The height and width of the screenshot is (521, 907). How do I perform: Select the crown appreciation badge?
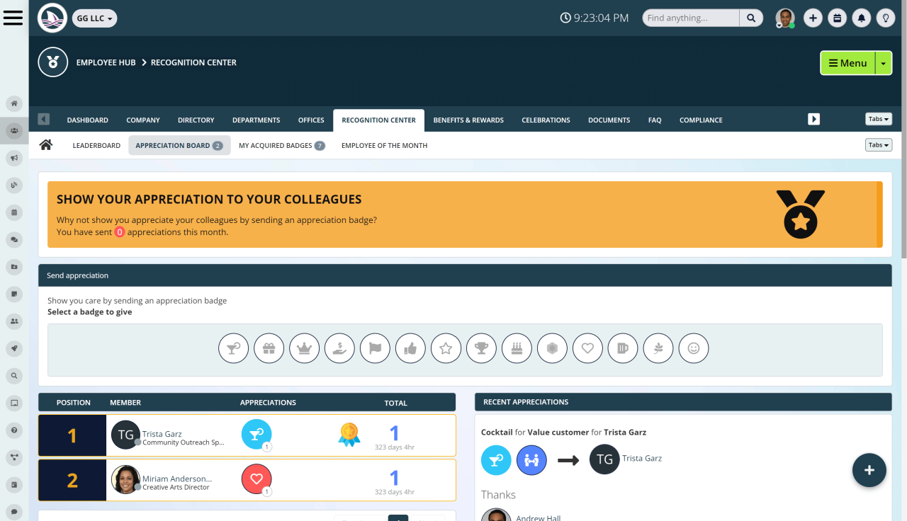point(304,348)
